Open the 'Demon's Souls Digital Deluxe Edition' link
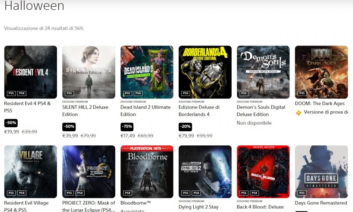Image resolution: width=353 pixels, height=212 pixels. (x=261, y=111)
